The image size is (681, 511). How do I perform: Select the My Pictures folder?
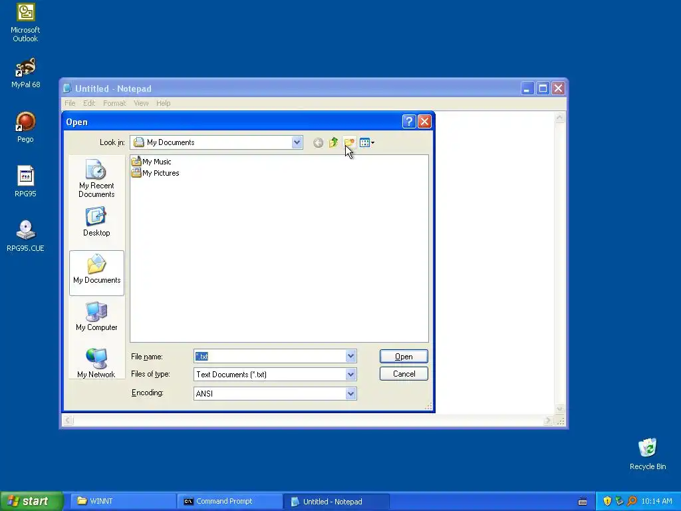point(156,173)
